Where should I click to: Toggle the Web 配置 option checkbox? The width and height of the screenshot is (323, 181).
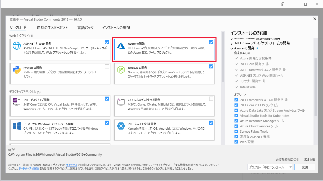click(x=236, y=142)
